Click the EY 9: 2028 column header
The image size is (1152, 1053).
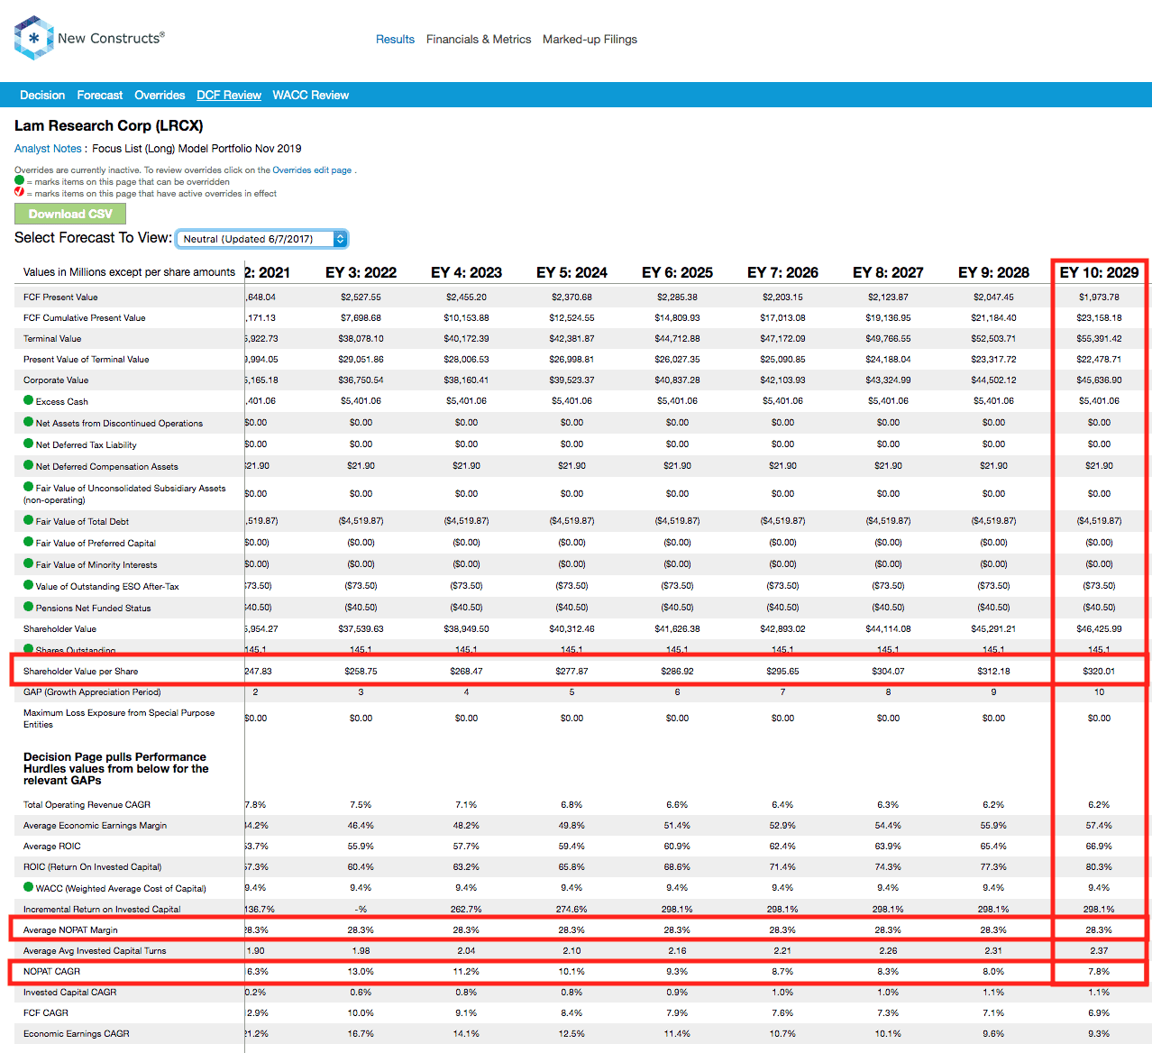click(993, 272)
